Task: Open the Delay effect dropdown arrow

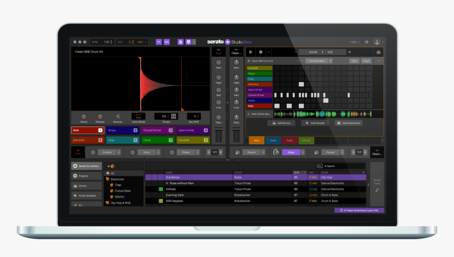Action: [302, 152]
